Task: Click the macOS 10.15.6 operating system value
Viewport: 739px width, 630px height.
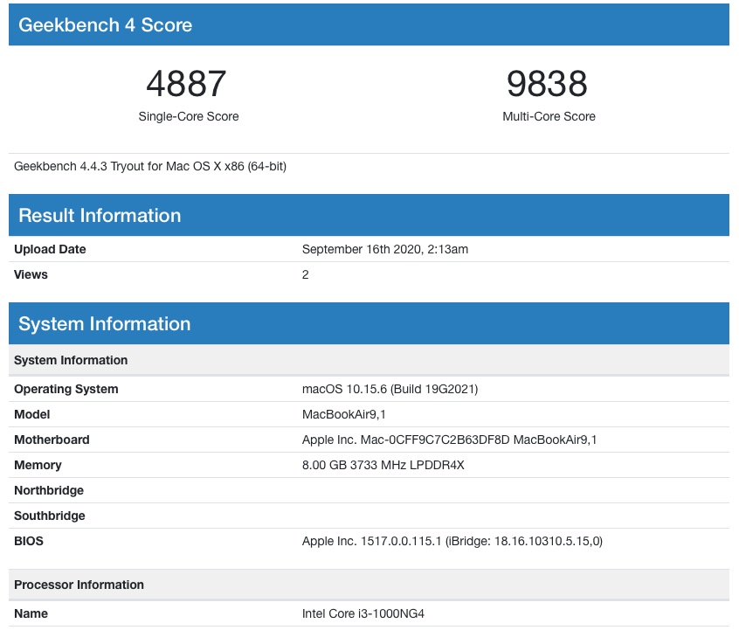Action: pyautogui.click(x=390, y=389)
